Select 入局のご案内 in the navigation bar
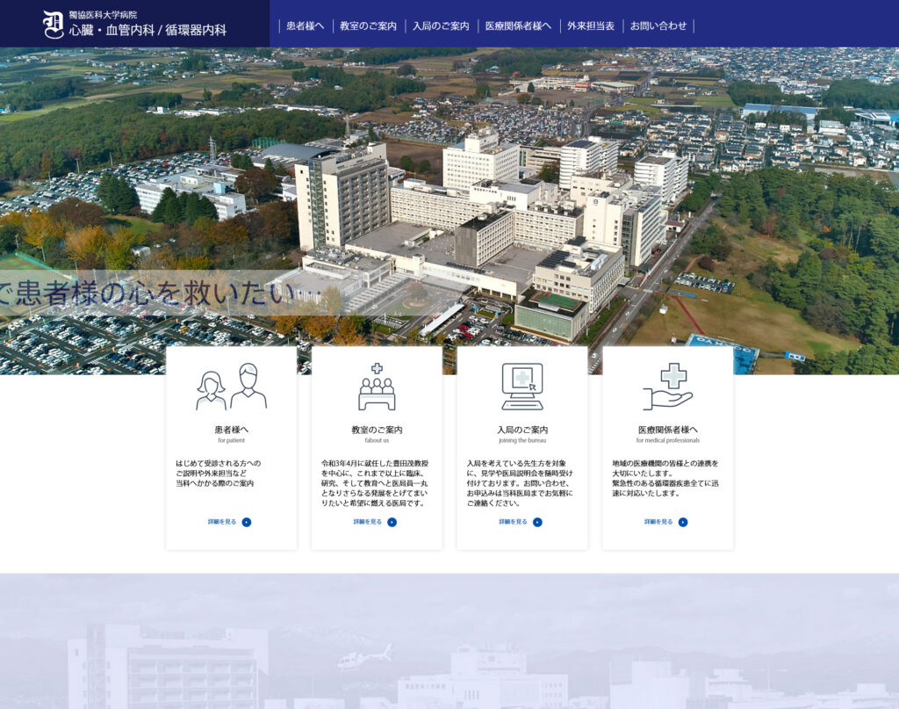899x709 pixels. point(441,26)
